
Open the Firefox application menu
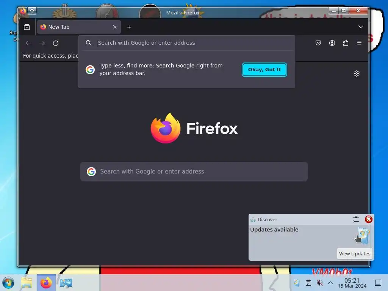coord(359,43)
